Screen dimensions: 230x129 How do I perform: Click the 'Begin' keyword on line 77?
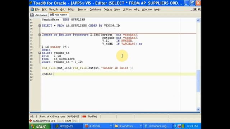pos(46,50)
